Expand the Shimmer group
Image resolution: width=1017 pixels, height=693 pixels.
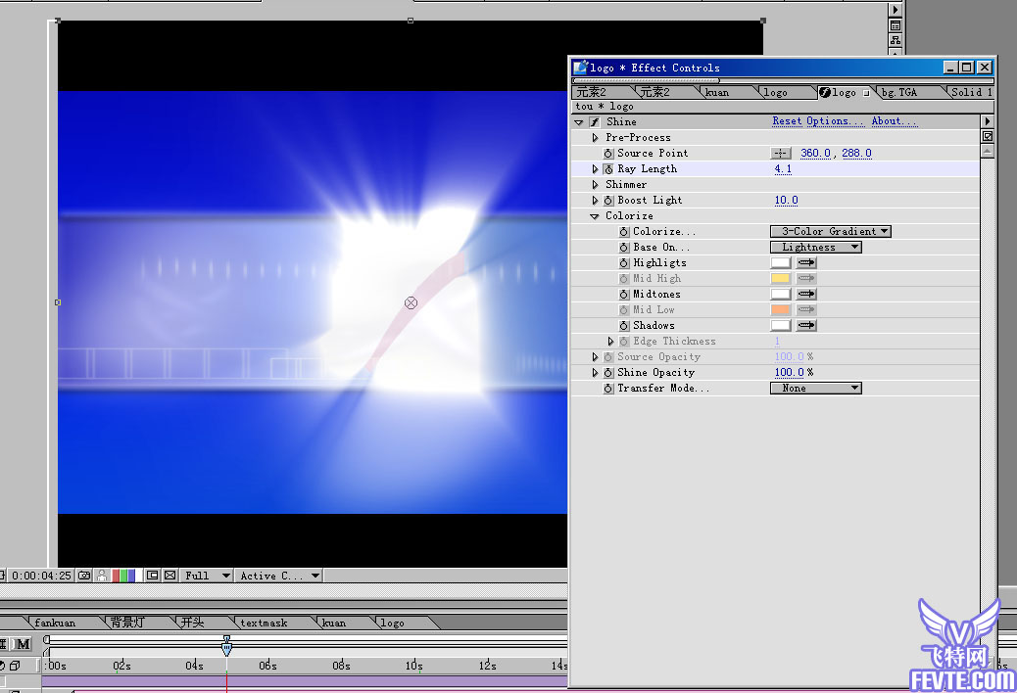(595, 185)
